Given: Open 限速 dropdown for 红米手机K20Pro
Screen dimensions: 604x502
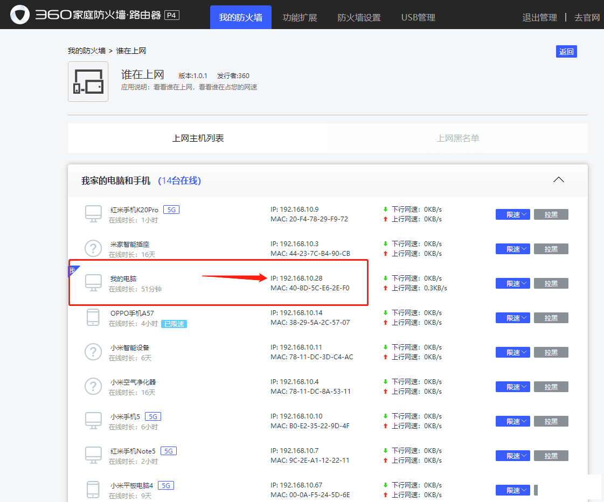Looking at the screenshot, I should (513, 214).
